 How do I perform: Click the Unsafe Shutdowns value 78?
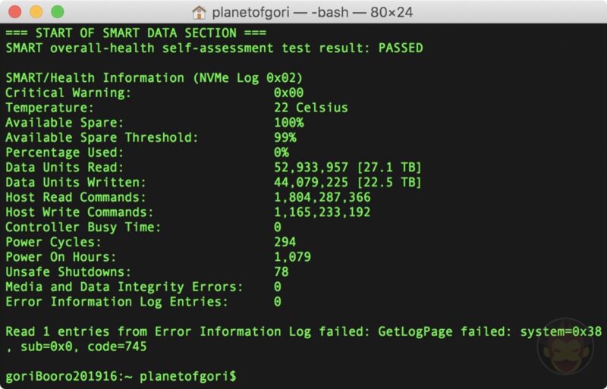281,271
